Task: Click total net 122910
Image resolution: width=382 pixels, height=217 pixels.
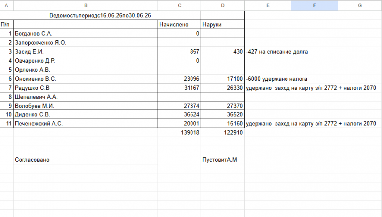Action: pos(223,133)
